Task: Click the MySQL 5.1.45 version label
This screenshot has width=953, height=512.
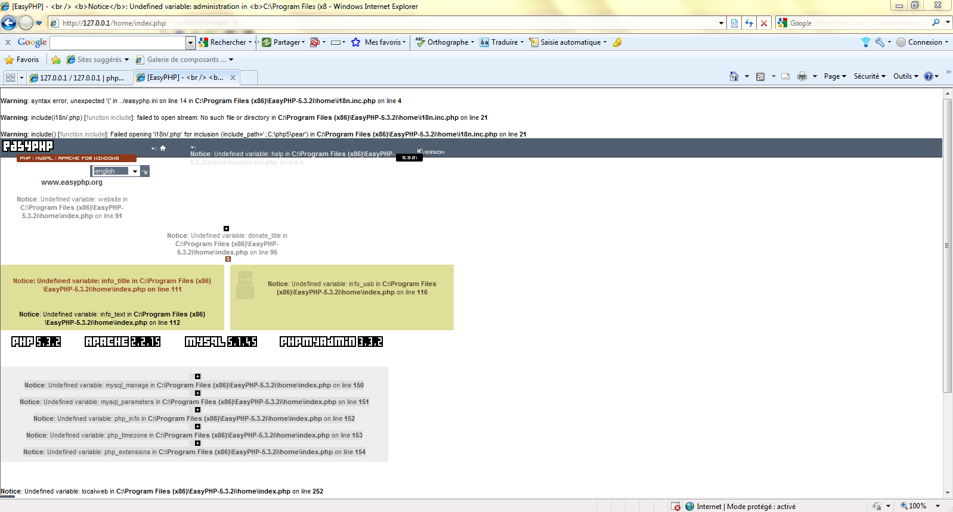Action: (221, 342)
